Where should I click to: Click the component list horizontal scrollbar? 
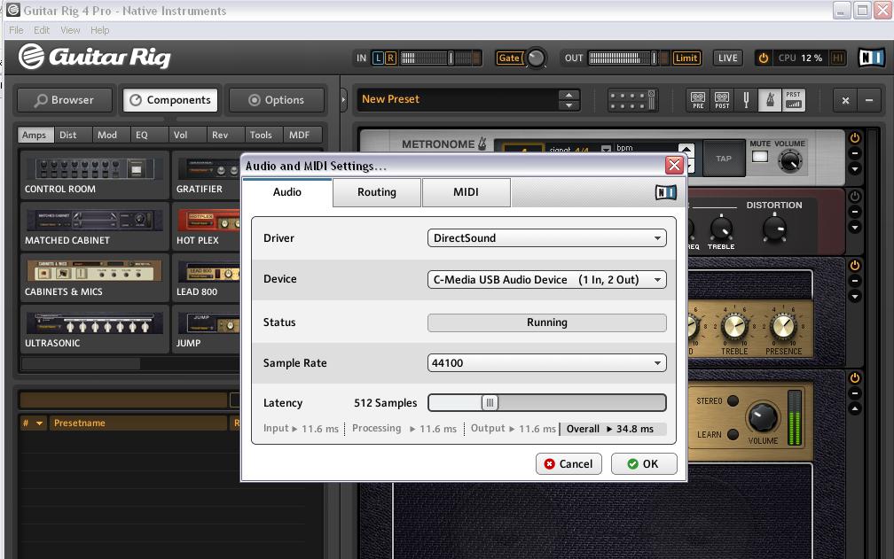[80, 363]
